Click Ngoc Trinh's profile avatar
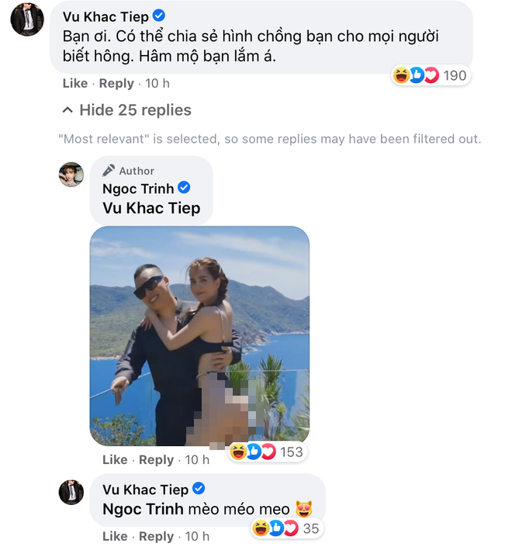This screenshot has width=512, height=547. (71, 175)
